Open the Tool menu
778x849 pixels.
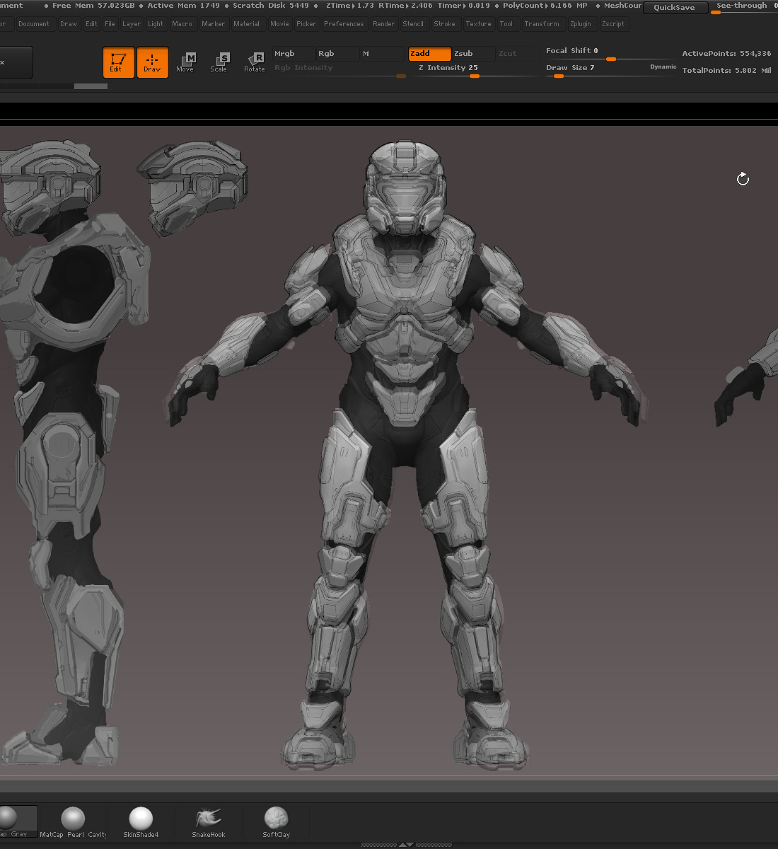[x=506, y=24]
